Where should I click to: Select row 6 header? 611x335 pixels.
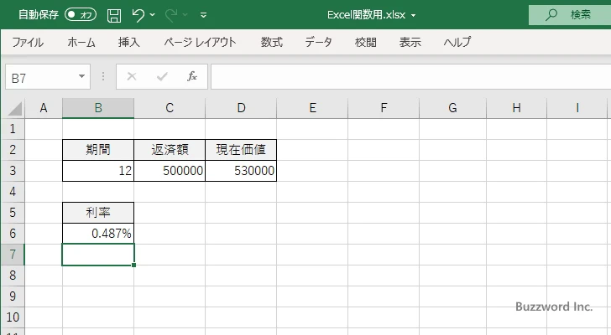pos(13,234)
